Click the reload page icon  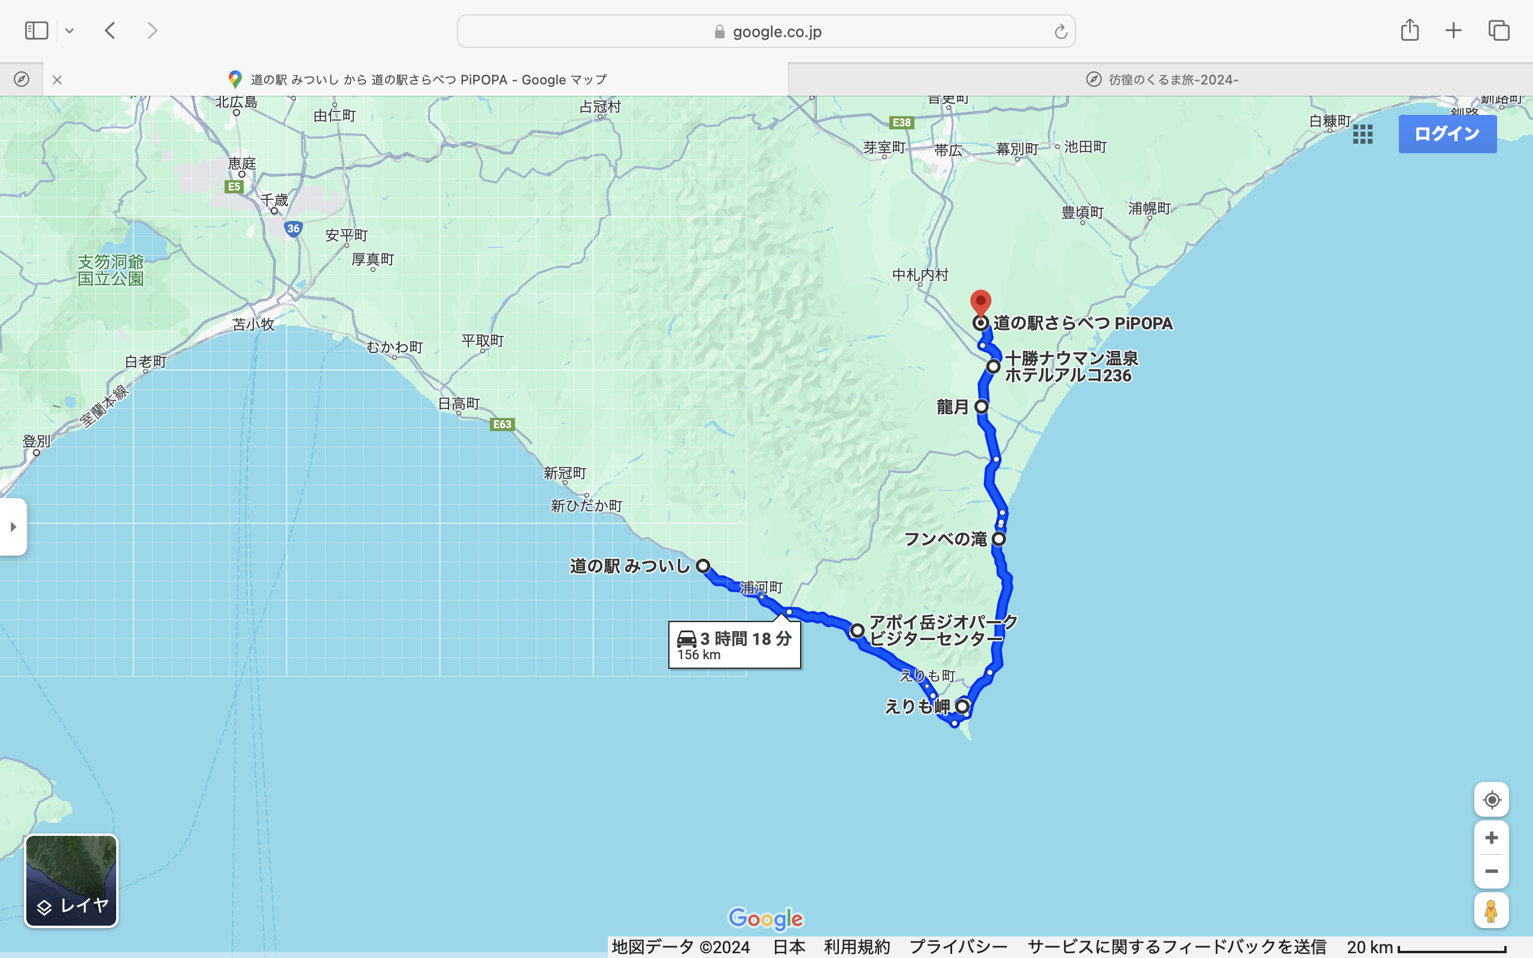coord(1061,32)
